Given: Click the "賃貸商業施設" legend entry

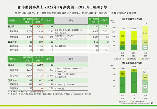Looking at the screenshot, I should click(x=131, y=59).
